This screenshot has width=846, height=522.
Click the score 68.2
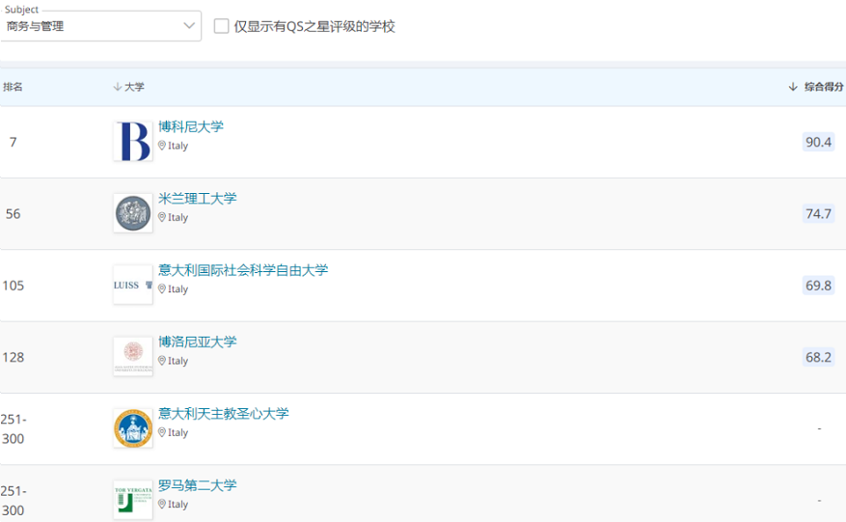click(x=818, y=357)
